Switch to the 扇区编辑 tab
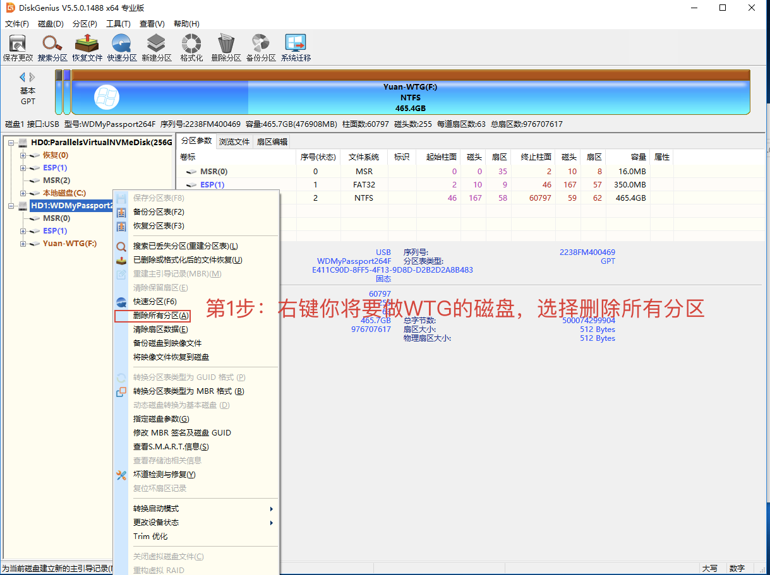 coord(272,142)
